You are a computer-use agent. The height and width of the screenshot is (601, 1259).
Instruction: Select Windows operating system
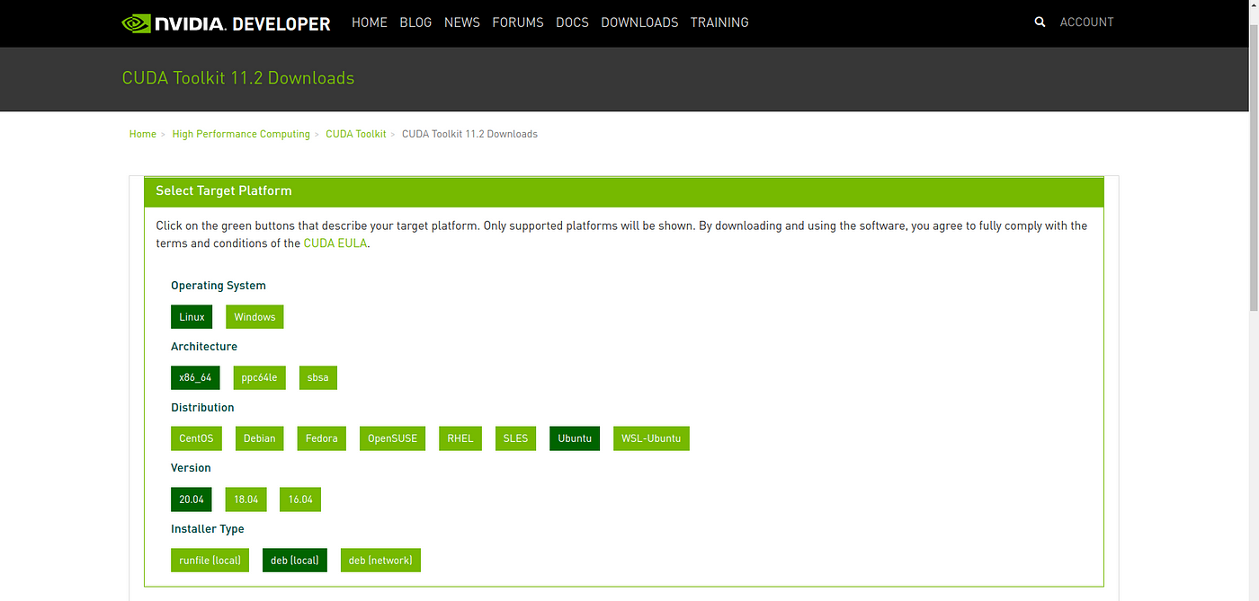click(254, 317)
